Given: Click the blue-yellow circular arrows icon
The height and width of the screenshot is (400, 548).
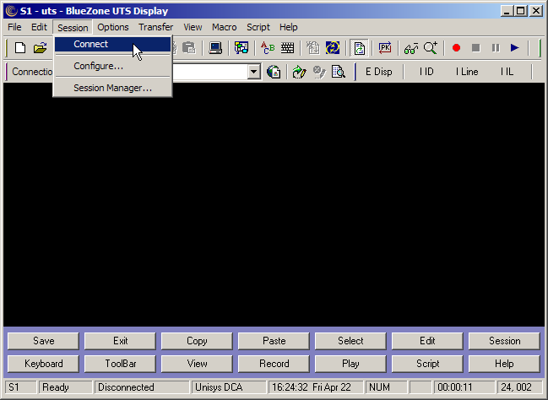Looking at the screenshot, I should [x=333, y=48].
